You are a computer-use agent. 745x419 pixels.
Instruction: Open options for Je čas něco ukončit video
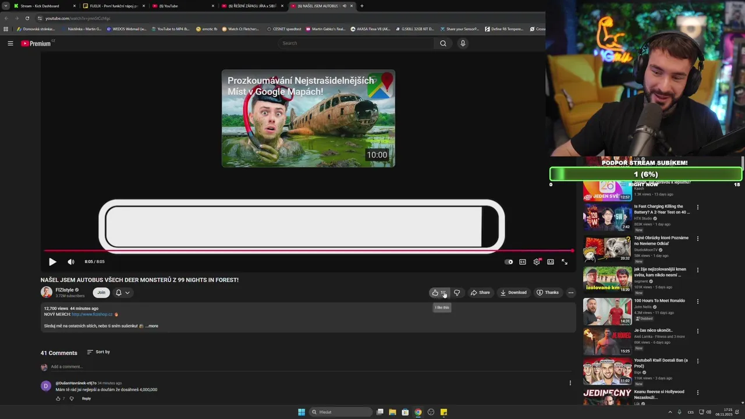point(698,331)
